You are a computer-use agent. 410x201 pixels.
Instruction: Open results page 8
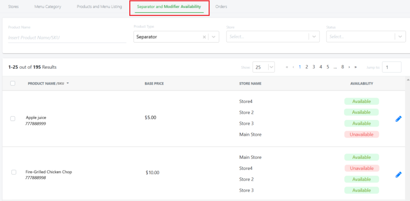(343, 67)
